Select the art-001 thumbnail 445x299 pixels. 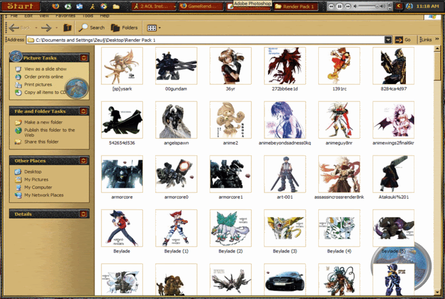pos(285,174)
